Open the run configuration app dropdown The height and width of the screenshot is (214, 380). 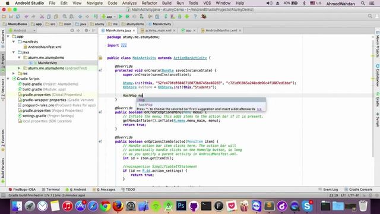[x=109, y=17]
